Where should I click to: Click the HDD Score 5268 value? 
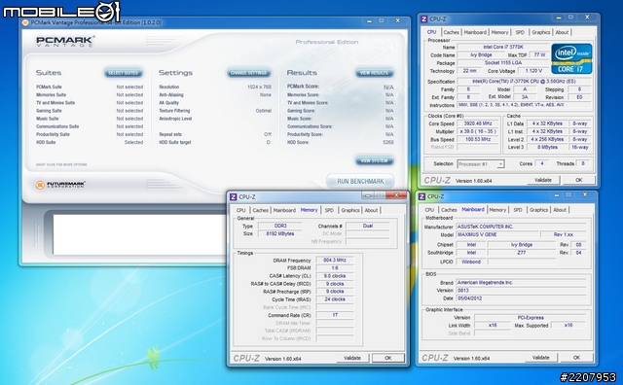pyautogui.click(x=388, y=143)
